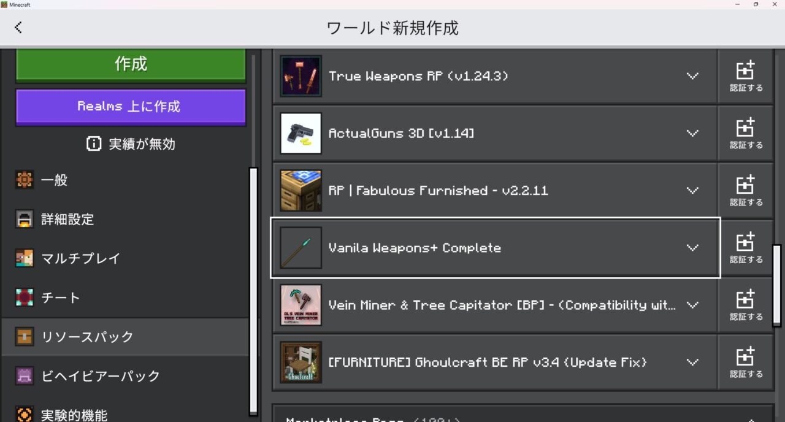
Task: Collapse the Vanila Weapons+ Complete pack details
Action: click(x=692, y=248)
